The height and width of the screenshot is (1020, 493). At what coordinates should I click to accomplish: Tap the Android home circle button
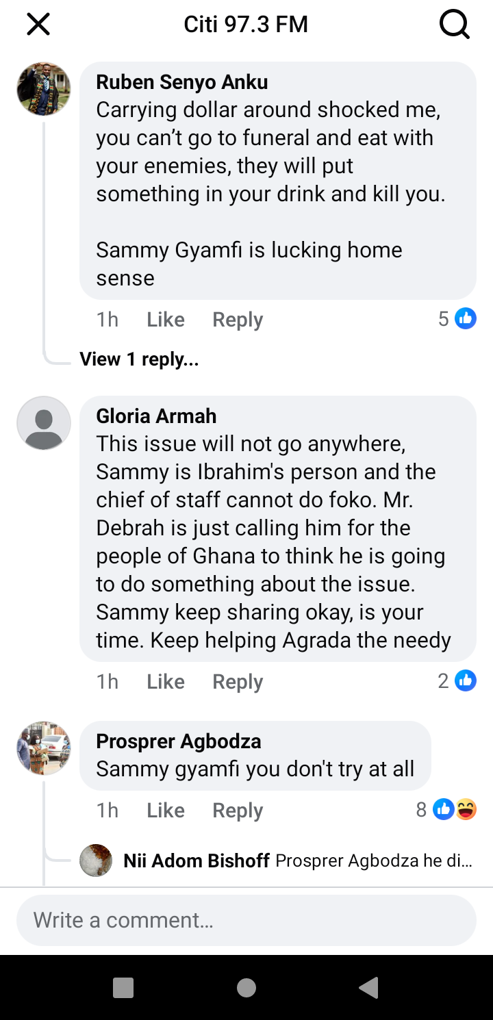[x=246, y=987]
